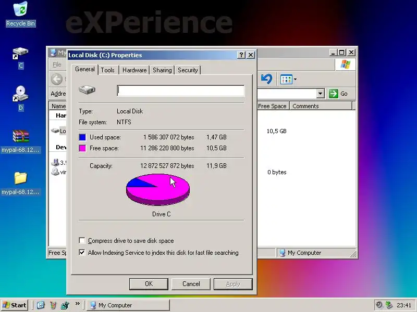Select the Local Disk icon in file list
The height and width of the screenshot is (312, 417).
point(55,131)
